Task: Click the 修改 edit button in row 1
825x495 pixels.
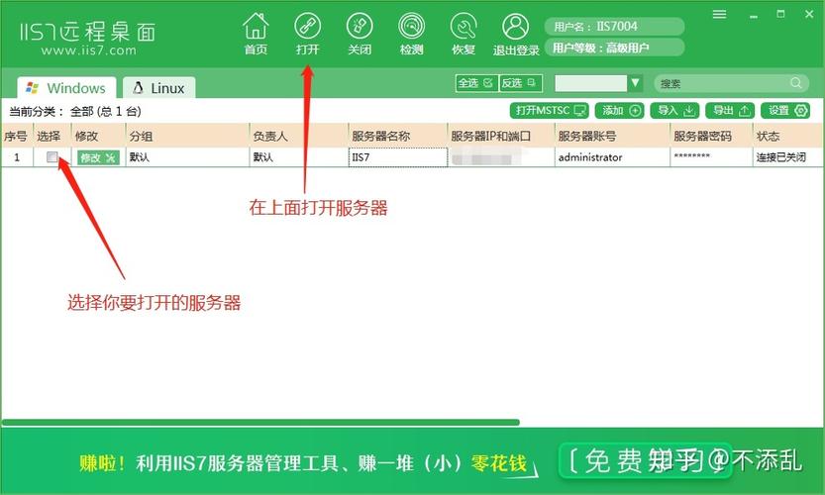Action: click(x=98, y=157)
